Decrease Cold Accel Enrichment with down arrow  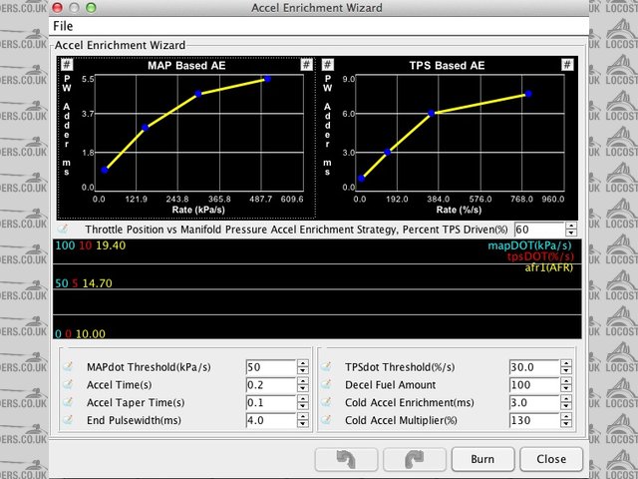click(x=566, y=406)
